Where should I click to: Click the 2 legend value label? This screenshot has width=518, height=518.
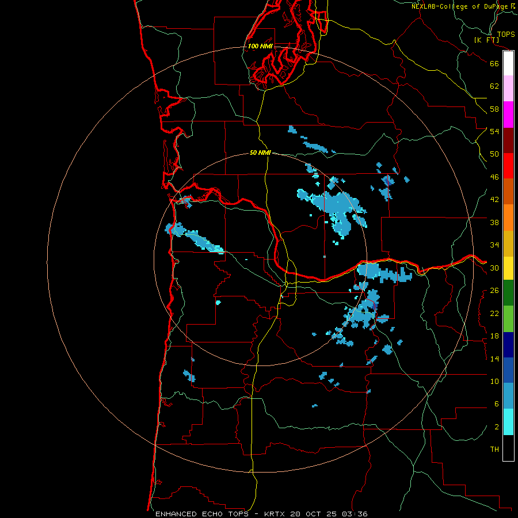(497, 427)
